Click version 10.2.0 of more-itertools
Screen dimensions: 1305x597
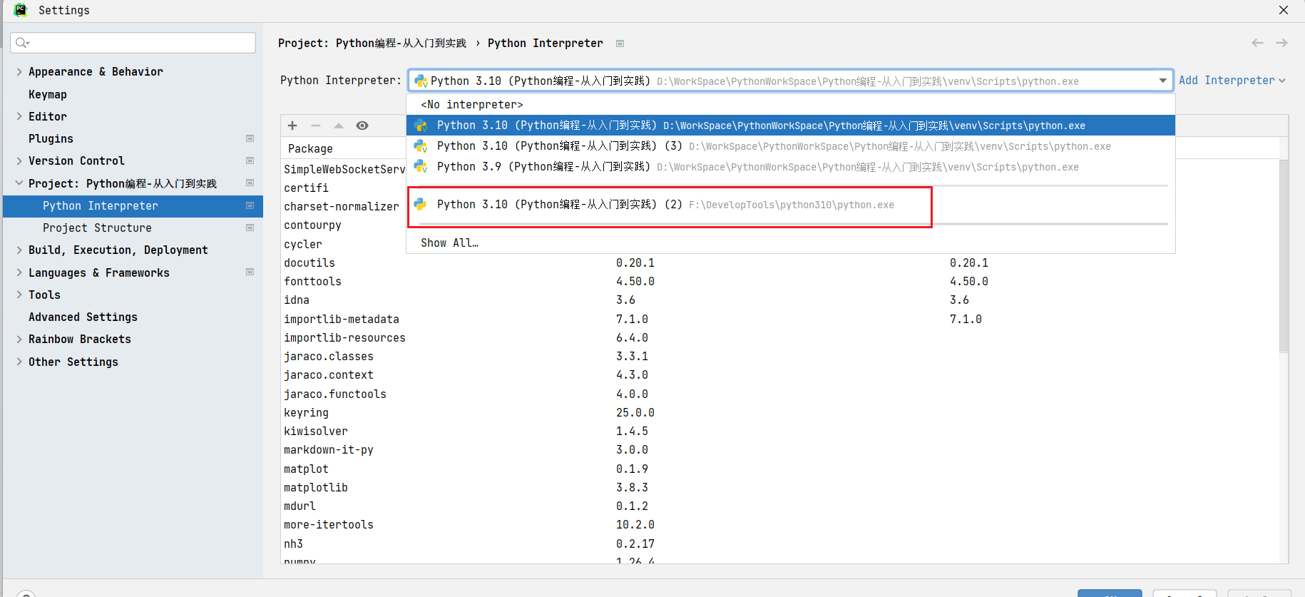coord(635,524)
